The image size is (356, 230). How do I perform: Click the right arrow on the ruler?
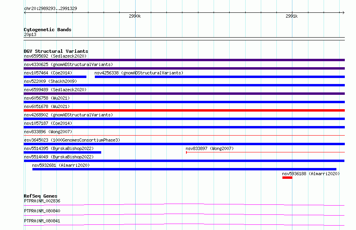[x=343, y=12]
